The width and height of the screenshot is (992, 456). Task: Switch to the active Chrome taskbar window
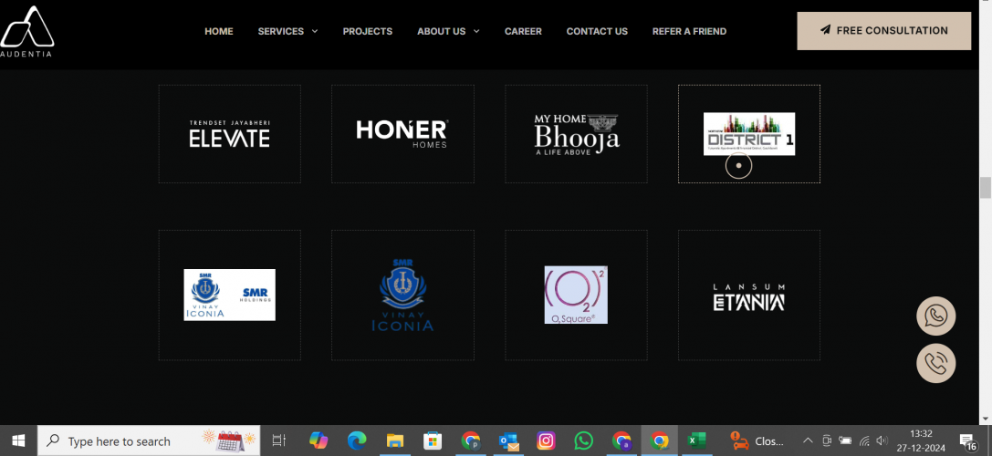(x=660, y=440)
